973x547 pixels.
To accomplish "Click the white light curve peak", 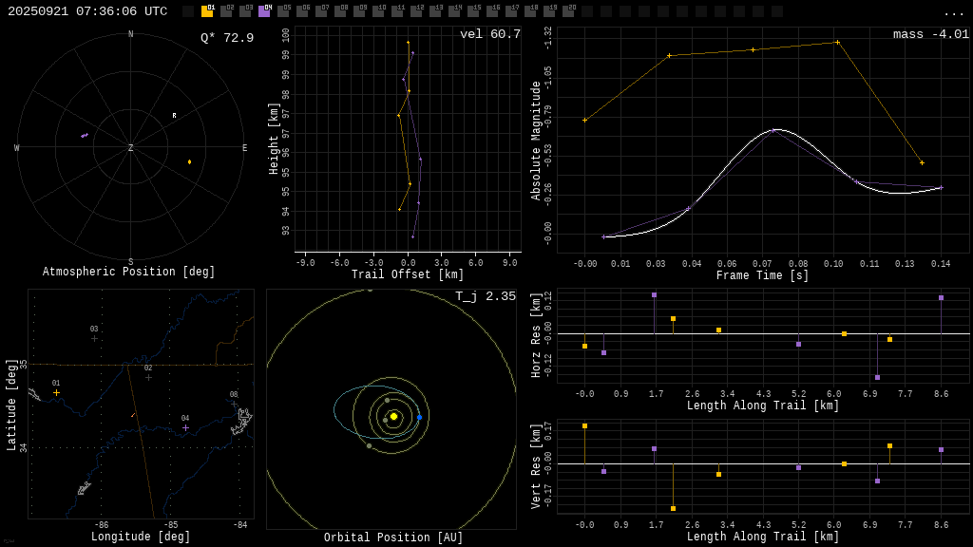I will click(777, 129).
